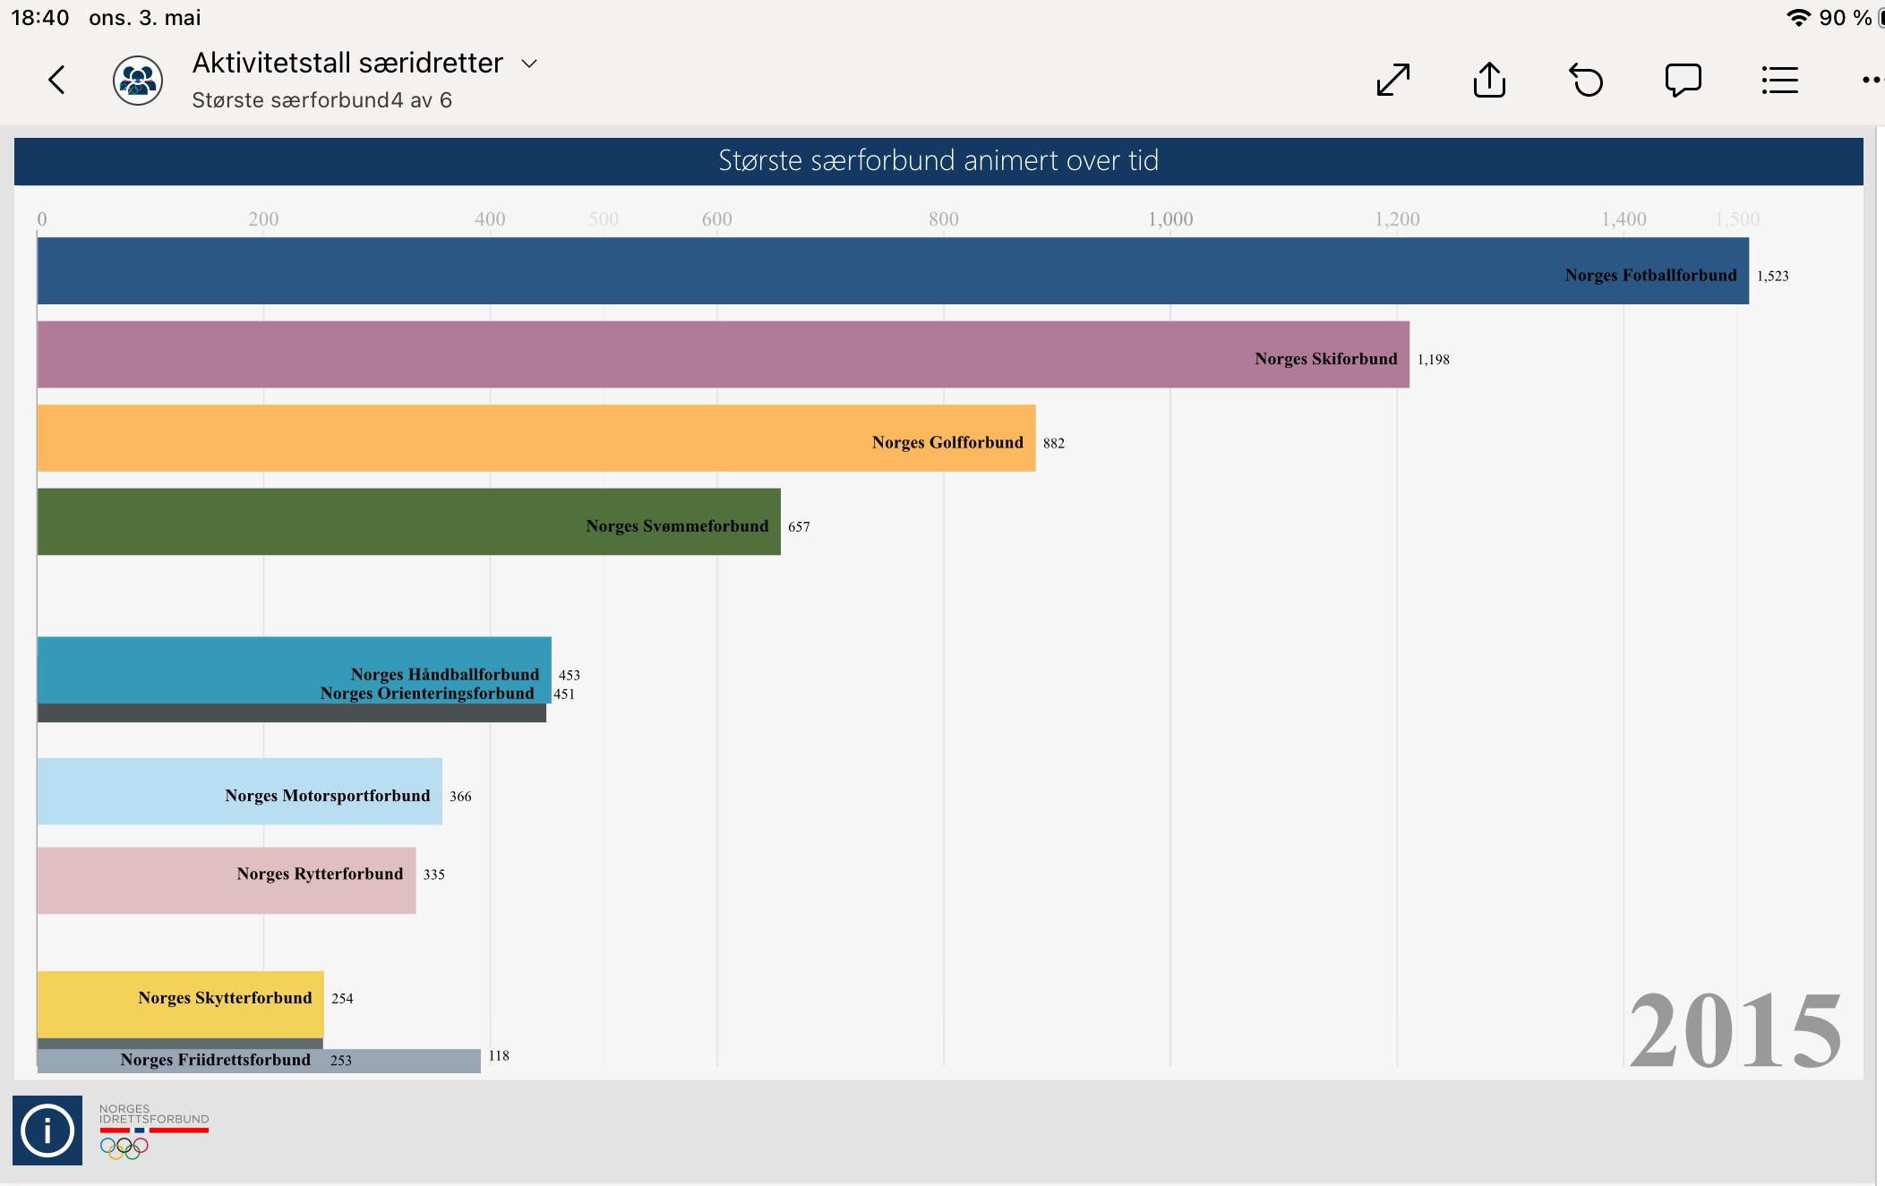
Task: Tap the 1,198 value label
Action: pos(1434,360)
